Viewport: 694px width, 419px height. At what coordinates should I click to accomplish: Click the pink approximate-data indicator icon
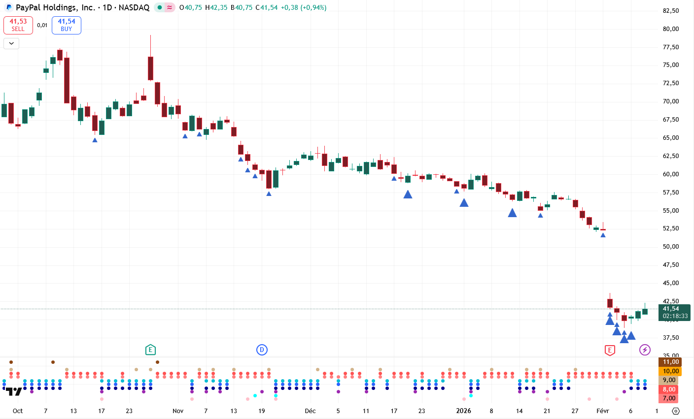(170, 7)
